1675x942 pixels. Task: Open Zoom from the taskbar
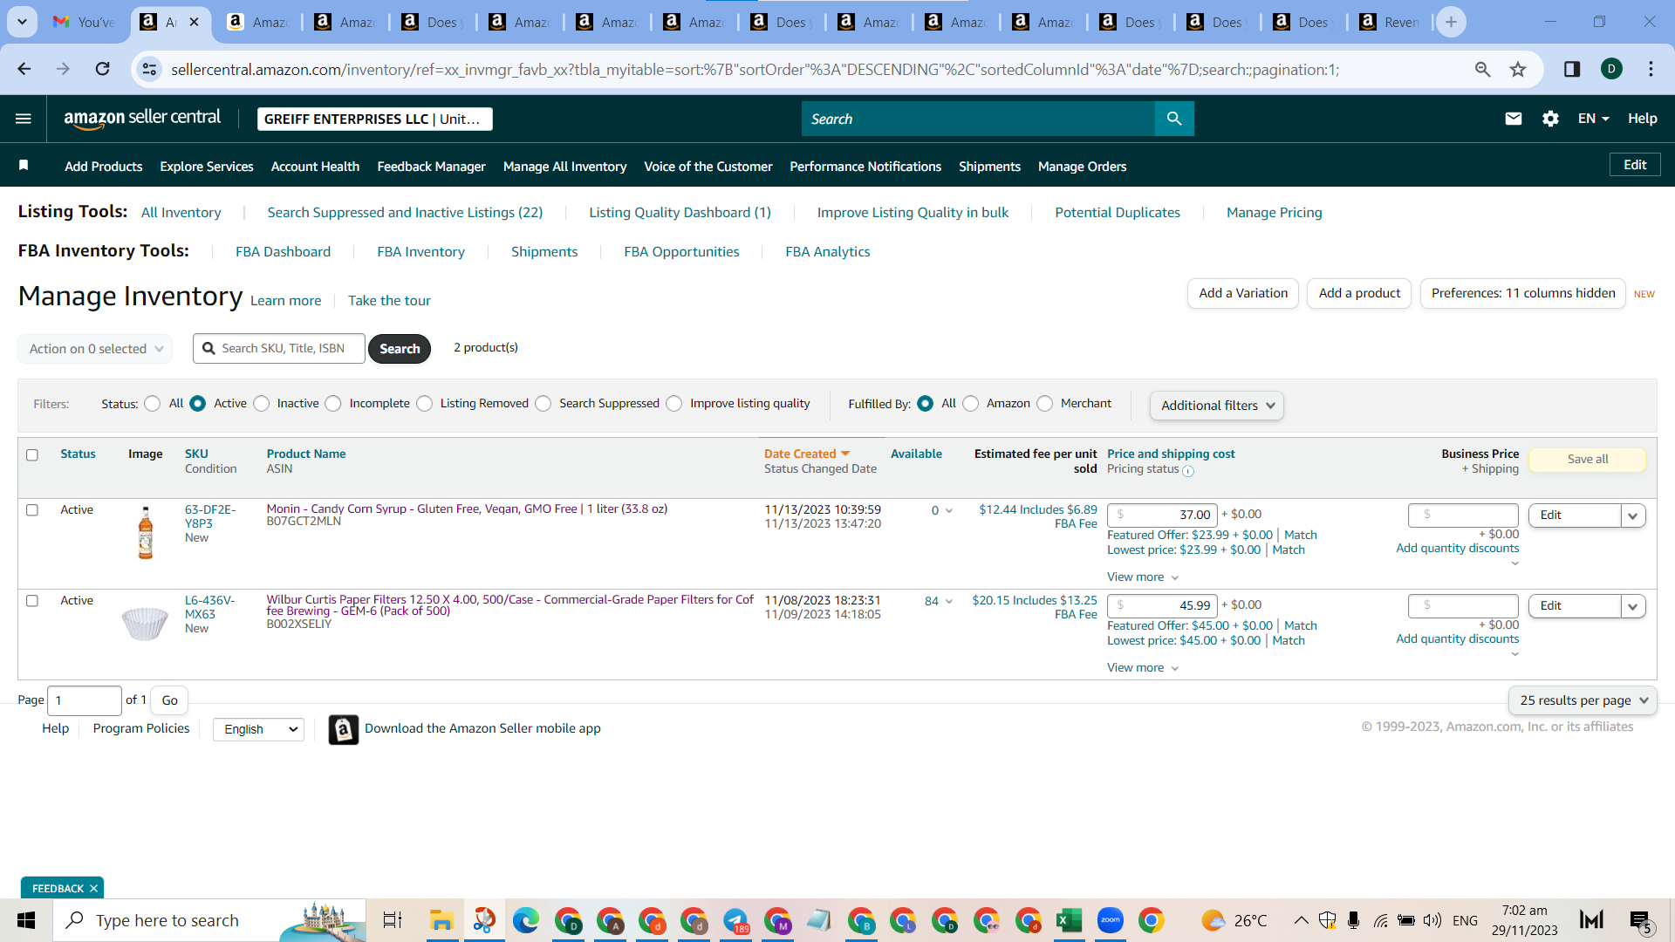tap(1111, 920)
